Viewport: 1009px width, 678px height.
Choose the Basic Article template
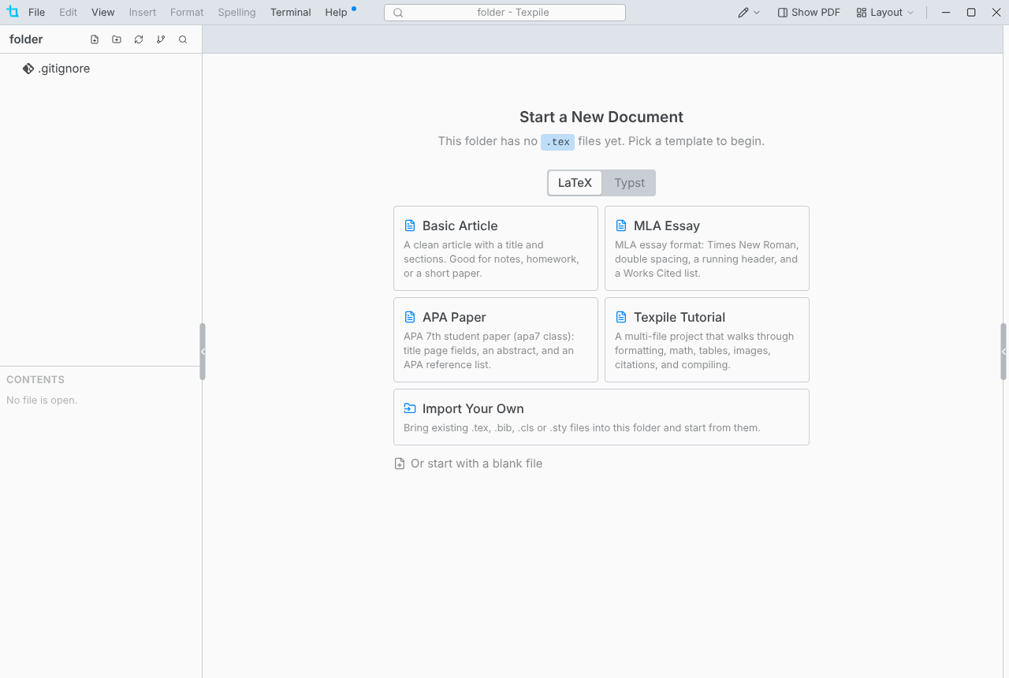(496, 248)
